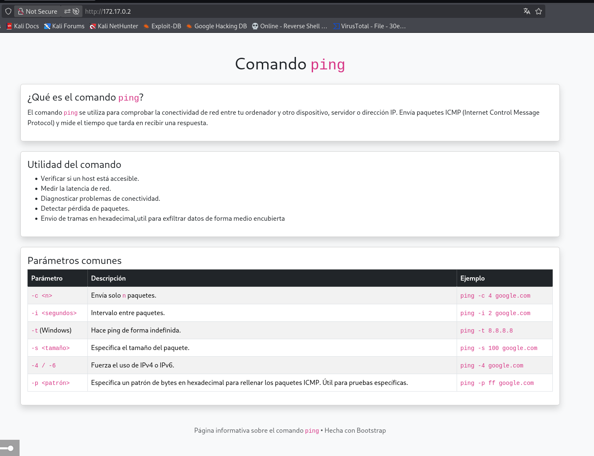Screen dimensions: 594x456
Task: Click the Kali Forums bookmark favicon
Action: (x=47, y=26)
